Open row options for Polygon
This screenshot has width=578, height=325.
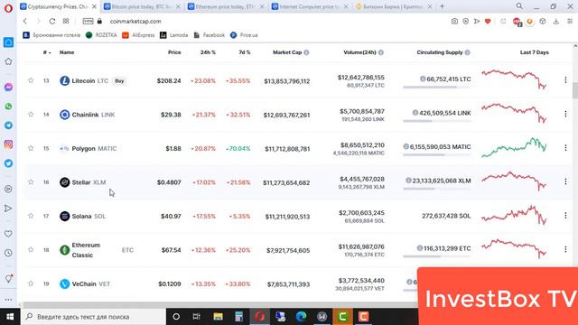(x=565, y=148)
